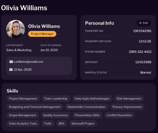This screenshot has width=158, height=133.
Task: Click Budgeting and Financial Management tag
Action: pos(35,107)
